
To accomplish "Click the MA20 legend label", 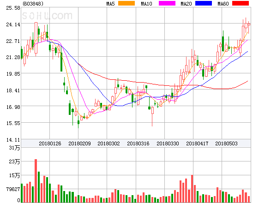I will [x=186, y=4].
